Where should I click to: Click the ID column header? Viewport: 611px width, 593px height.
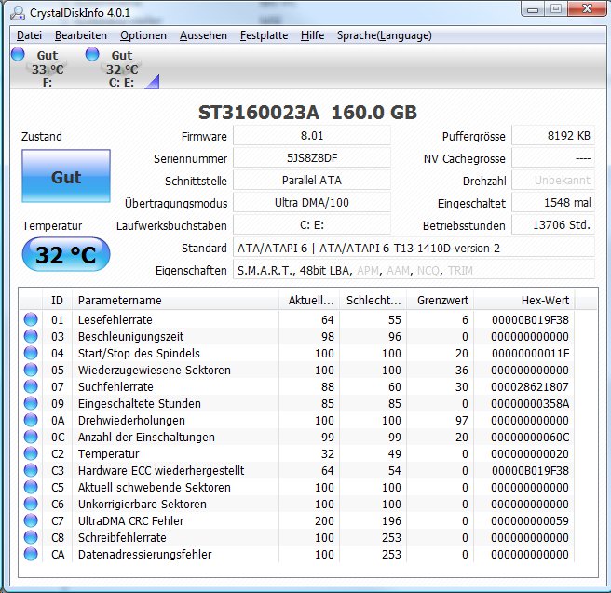click(x=57, y=300)
